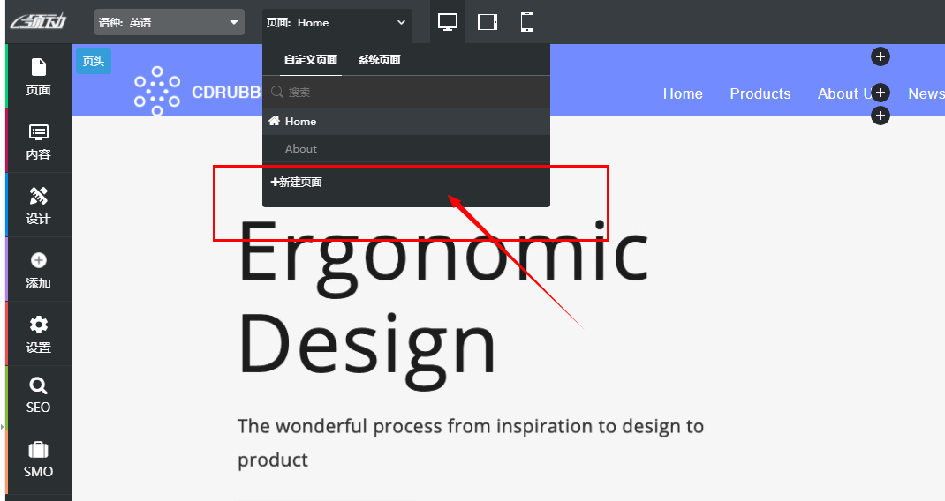Open the 页面 (Pages) sidebar panel

pyautogui.click(x=38, y=77)
